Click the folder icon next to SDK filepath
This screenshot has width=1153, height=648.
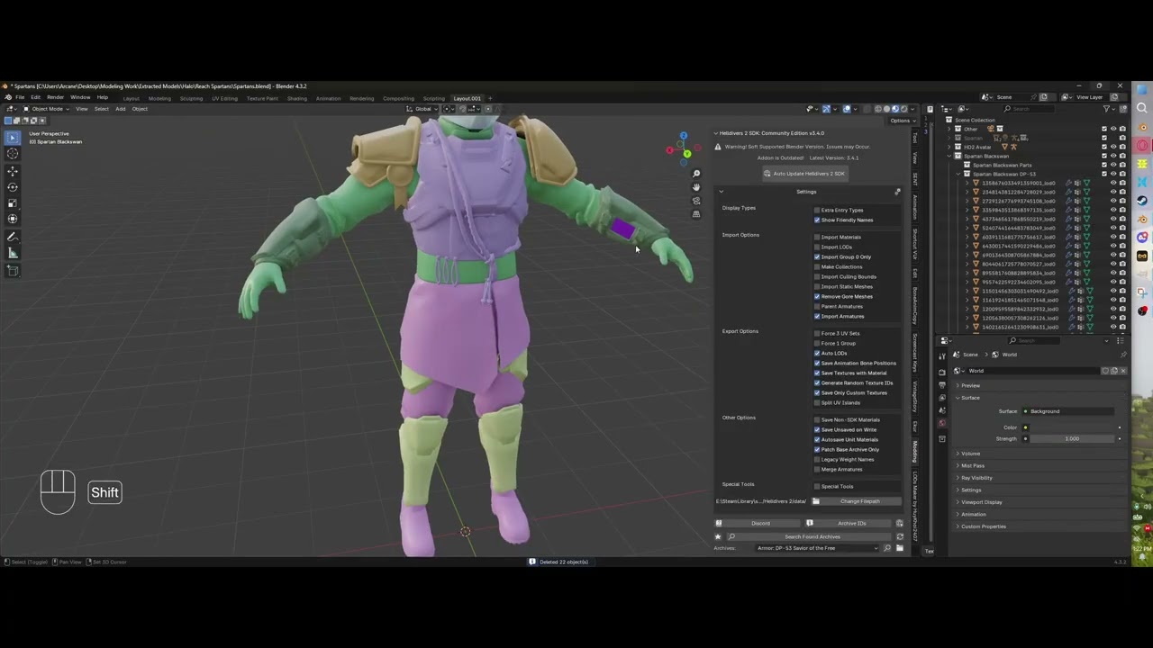[x=815, y=501]
